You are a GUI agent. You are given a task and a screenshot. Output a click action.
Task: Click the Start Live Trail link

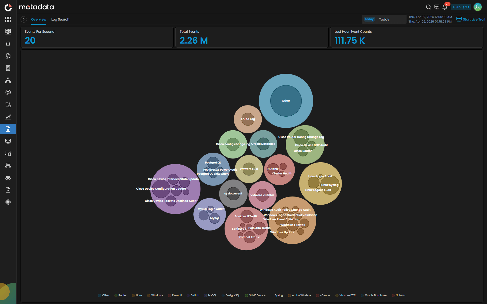coord(471,19)
